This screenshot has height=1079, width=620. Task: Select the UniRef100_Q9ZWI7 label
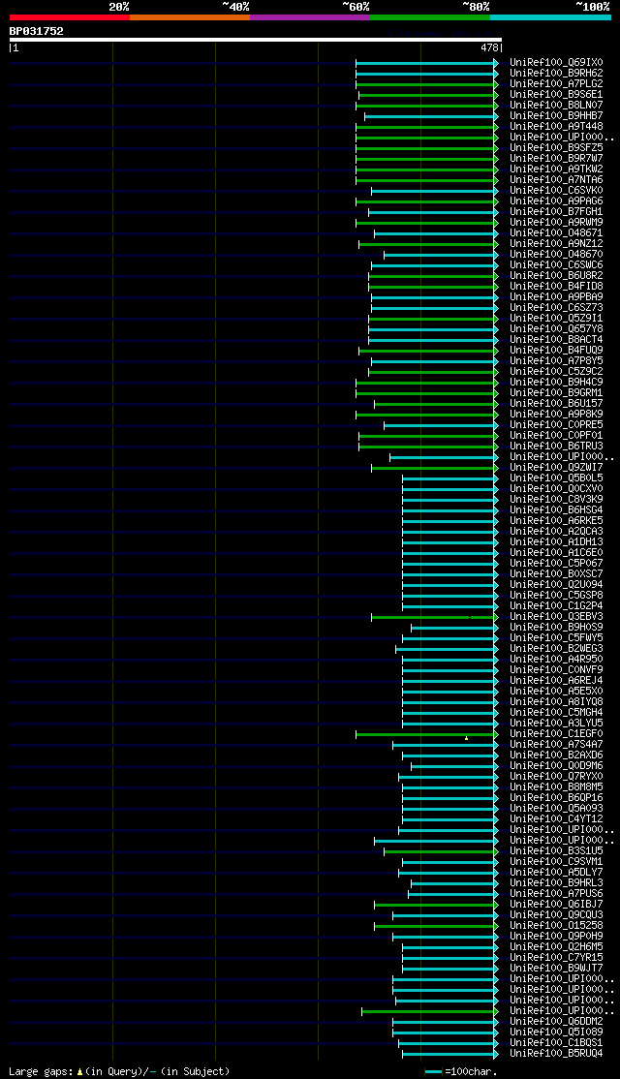pos(557,468)
